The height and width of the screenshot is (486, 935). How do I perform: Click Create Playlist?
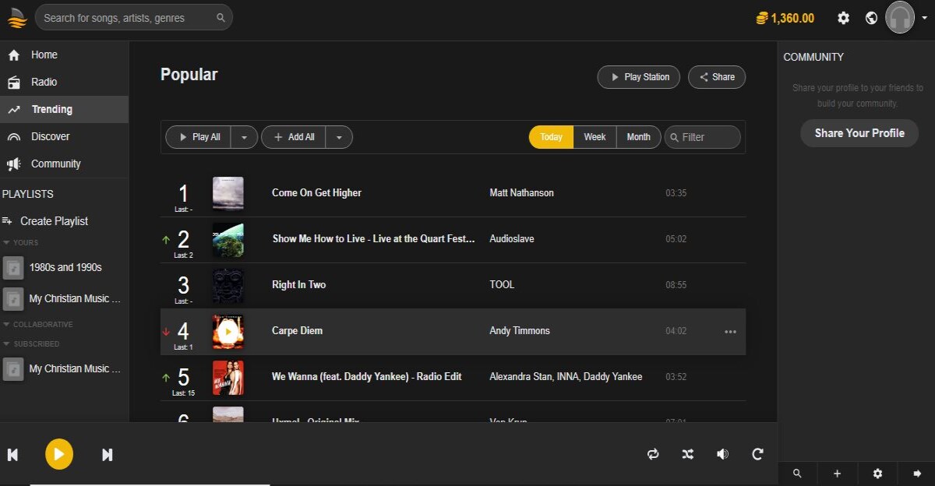(45, 221)
